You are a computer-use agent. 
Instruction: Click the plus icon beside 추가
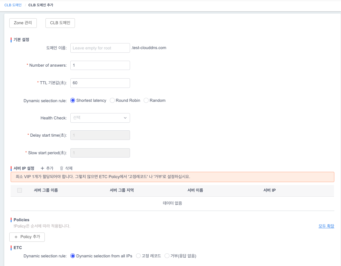pos(42,168)
